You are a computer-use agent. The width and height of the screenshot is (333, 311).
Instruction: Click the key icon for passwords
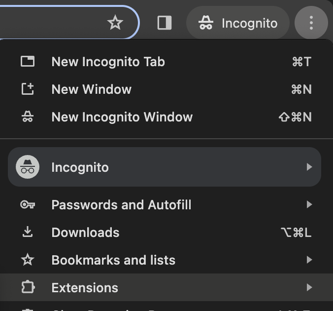(28, 205)
